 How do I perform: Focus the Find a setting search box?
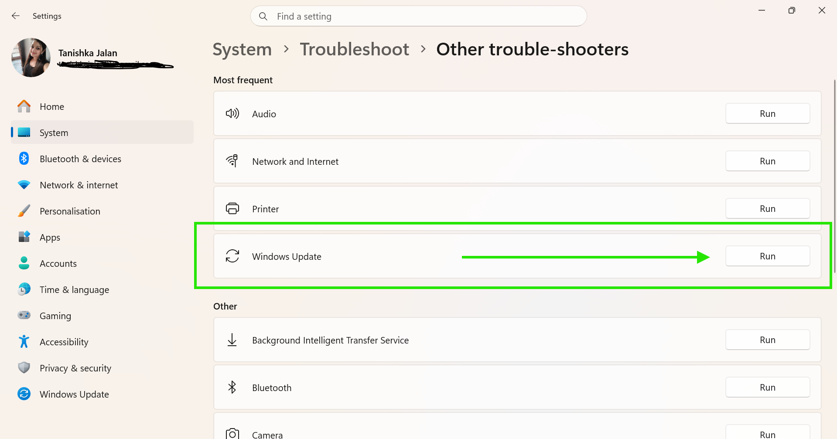[419, 16]
